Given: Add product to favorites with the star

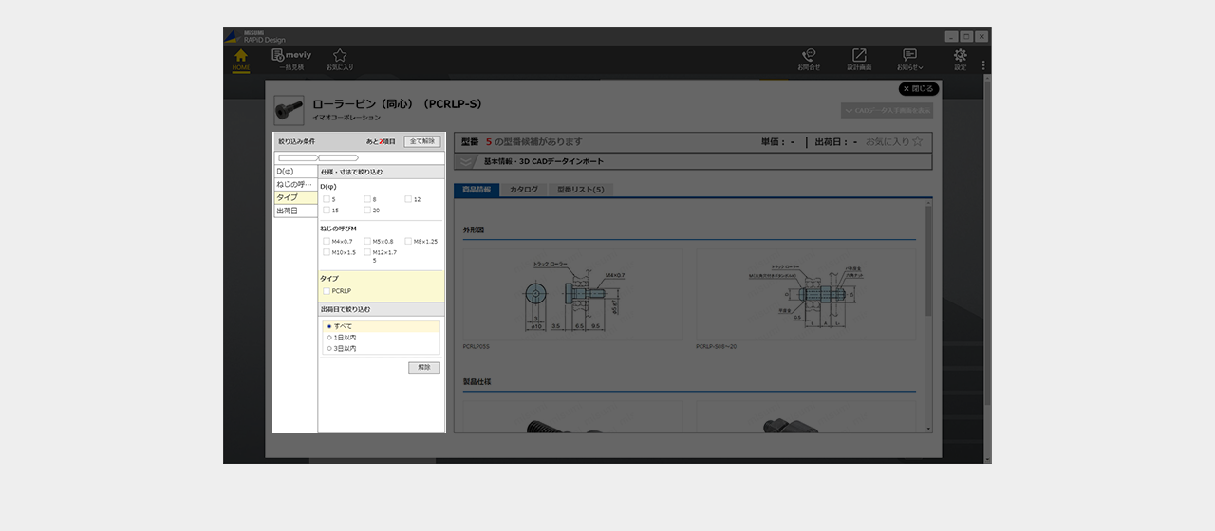Looking at the screenshot, I should pos(917,142).
